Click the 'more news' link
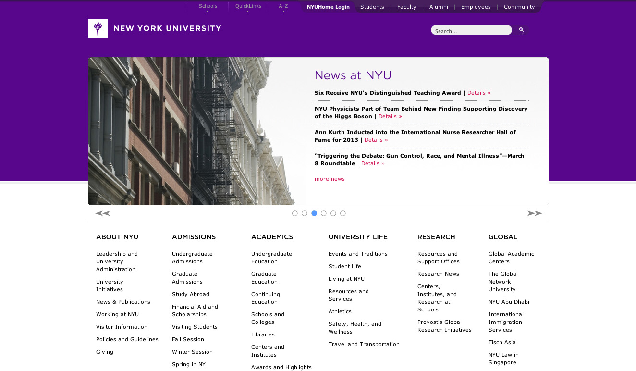Screen dimensions: 636x371 [330, 179]
